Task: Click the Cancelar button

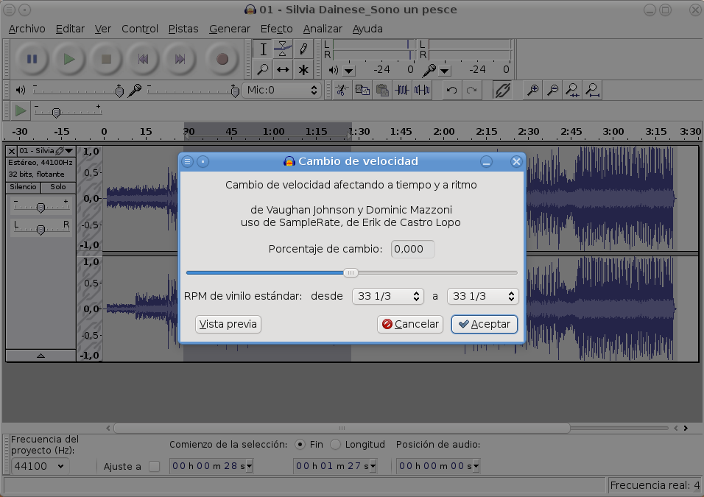Action: coord(410,324)
